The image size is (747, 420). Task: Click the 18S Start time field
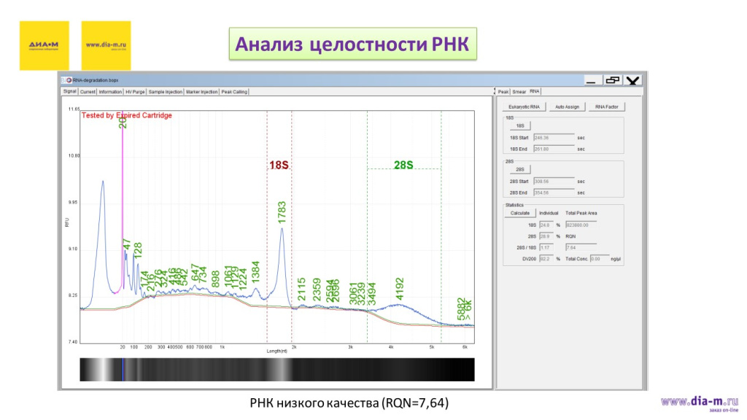pyautogui.click(x=554, y=137)
